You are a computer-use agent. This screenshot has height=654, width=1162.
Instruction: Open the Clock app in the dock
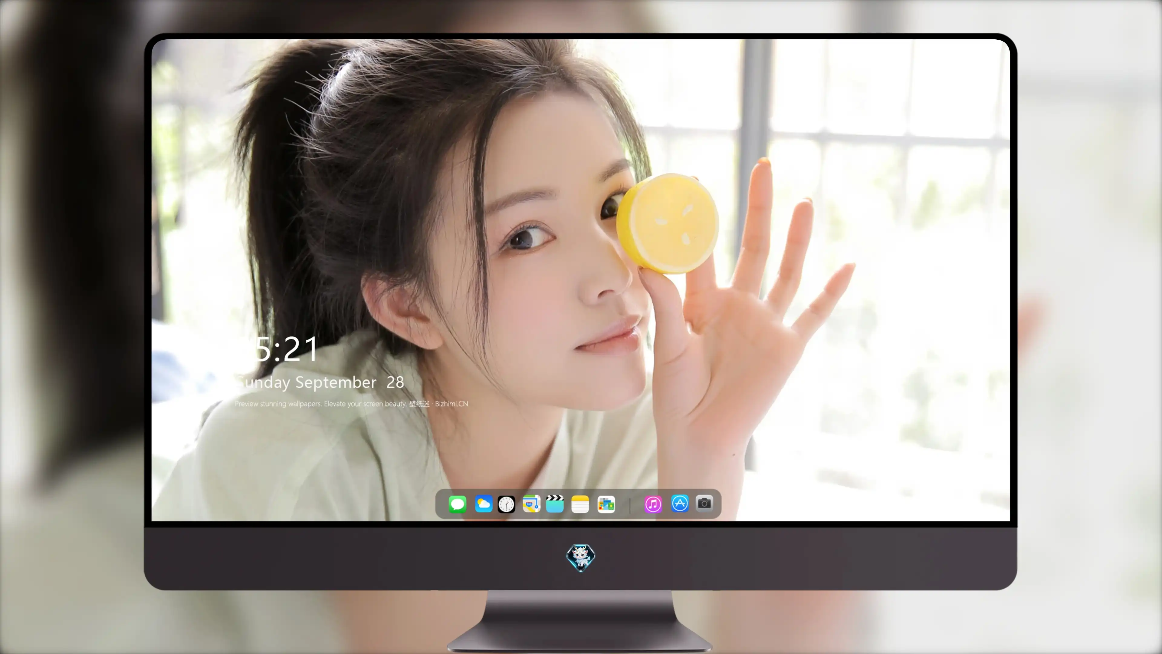click(506, 504)
